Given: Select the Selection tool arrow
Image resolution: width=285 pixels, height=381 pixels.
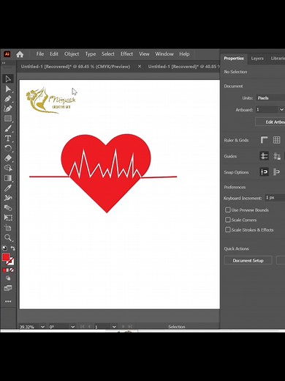Looking at the screenshot, I should tap(8, 78).
